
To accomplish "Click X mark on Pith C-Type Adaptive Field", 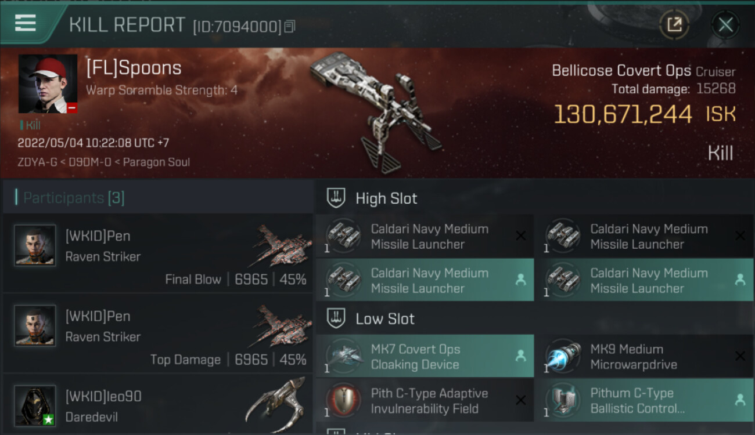I will [521, 400].
